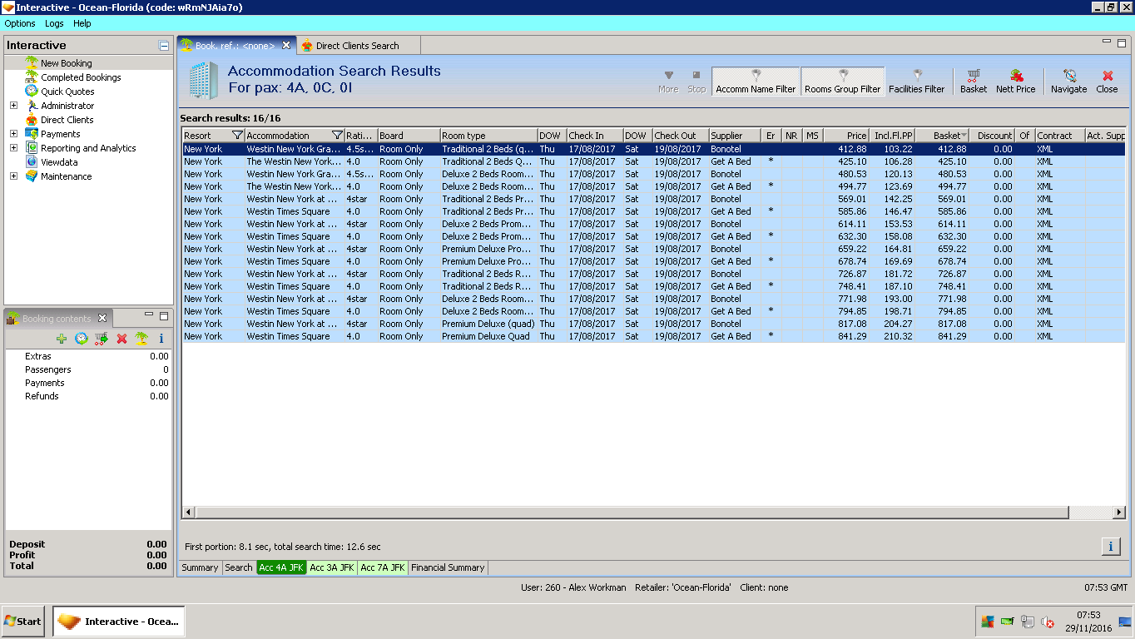Click the green plus add icon in Booking contents

(62, 339)
